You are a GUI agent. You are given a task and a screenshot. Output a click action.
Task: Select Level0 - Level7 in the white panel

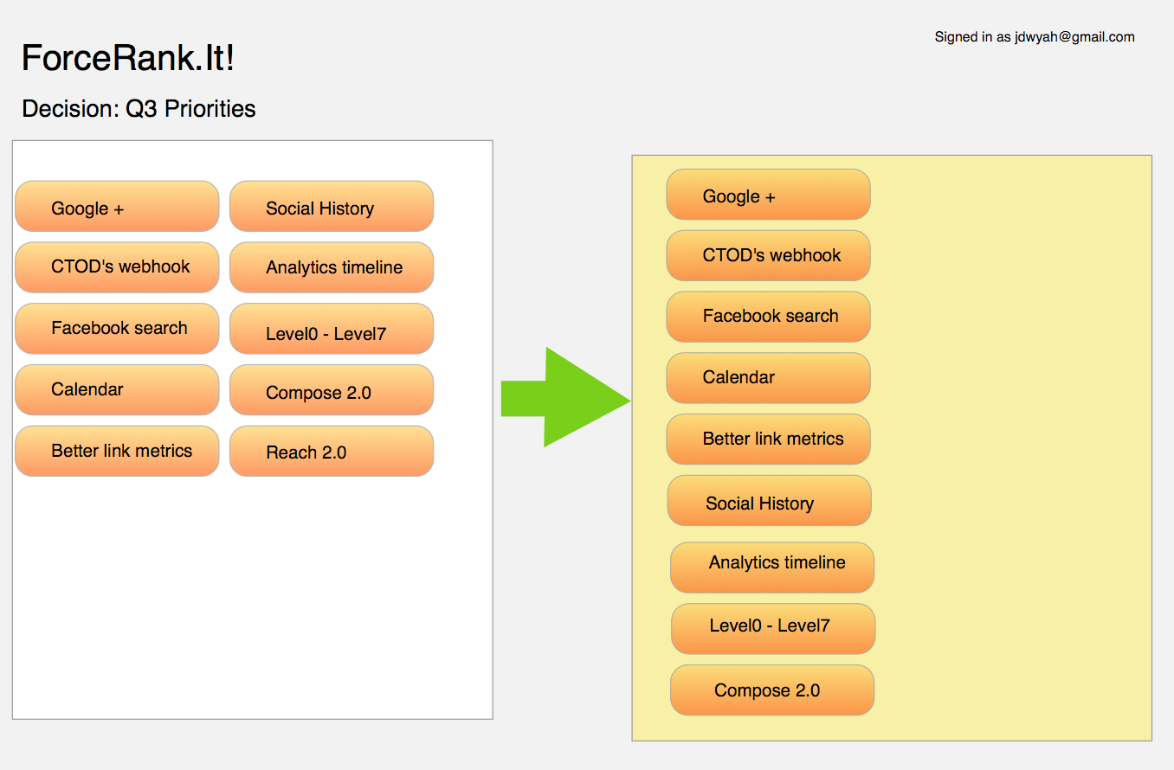pos(331,330)
